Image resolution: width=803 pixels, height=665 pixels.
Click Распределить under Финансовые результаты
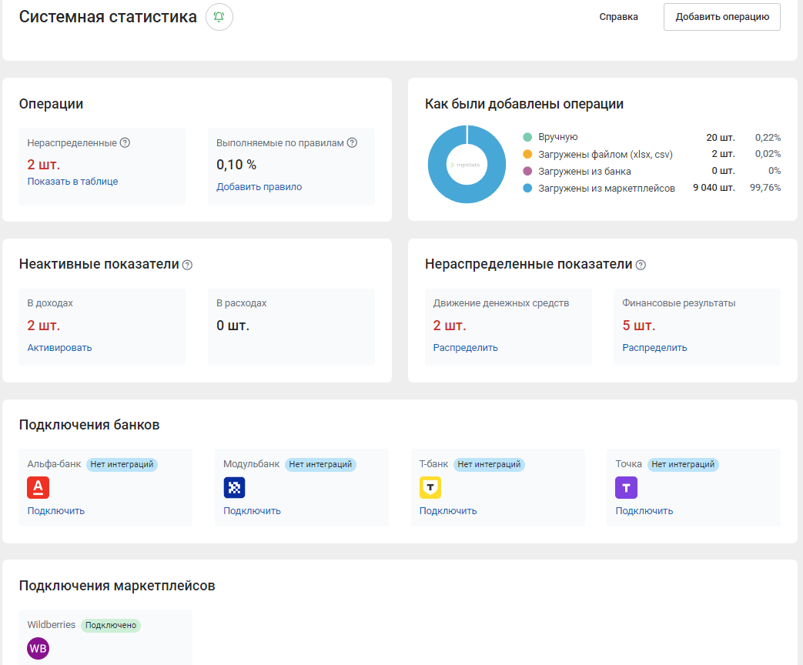tap(654, 348)
